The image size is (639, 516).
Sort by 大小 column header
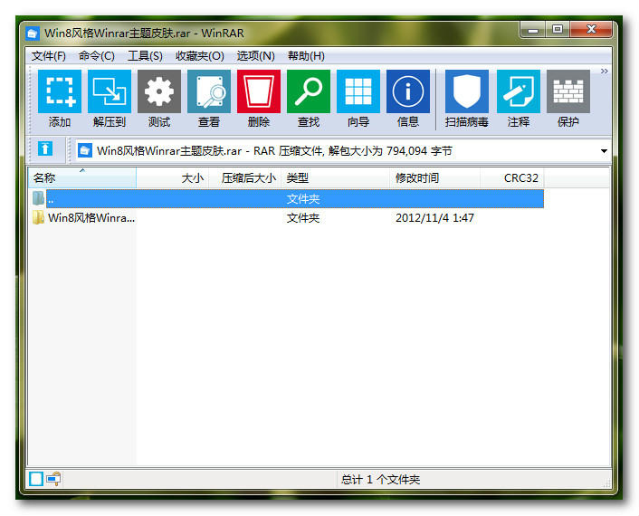click(x=172, y=178)
